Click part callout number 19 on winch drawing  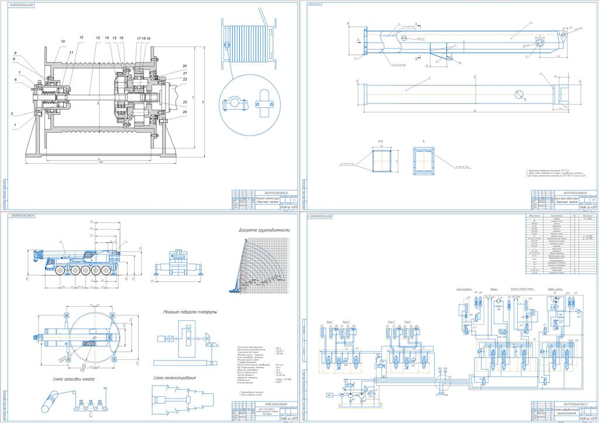tap(148, 39)
